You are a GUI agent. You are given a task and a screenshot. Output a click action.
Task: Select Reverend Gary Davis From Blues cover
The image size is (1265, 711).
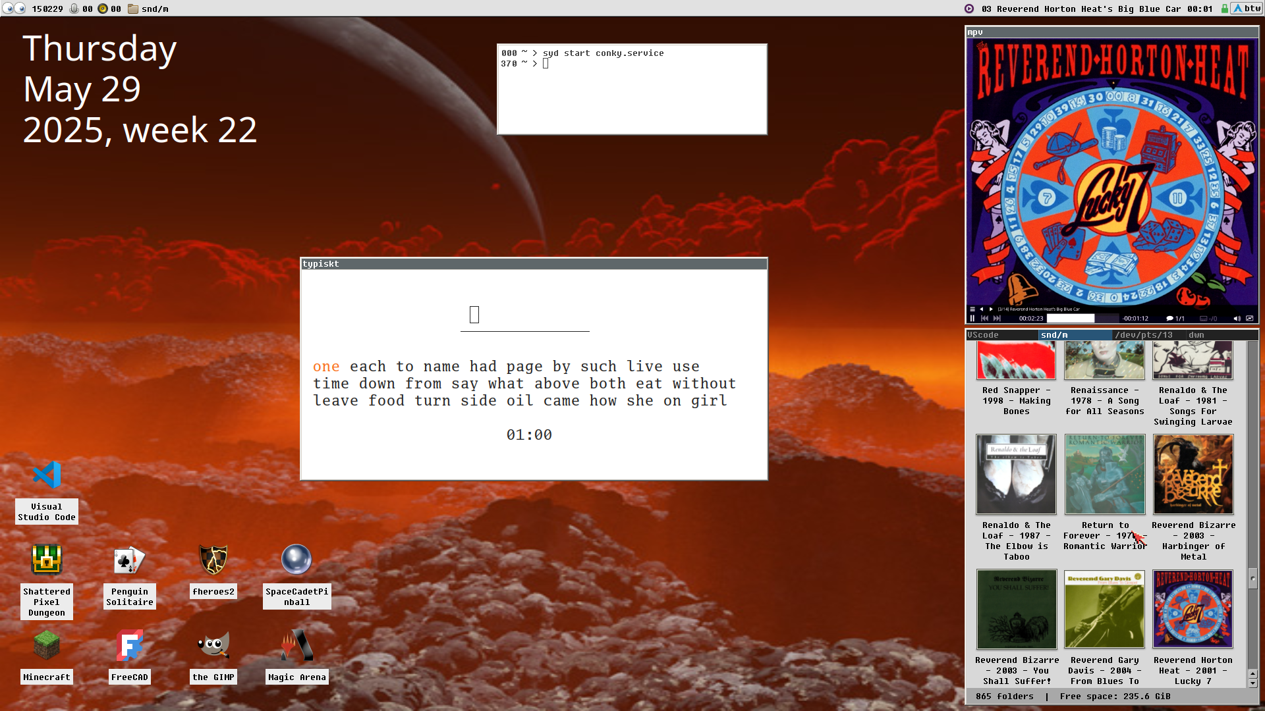1104,609
